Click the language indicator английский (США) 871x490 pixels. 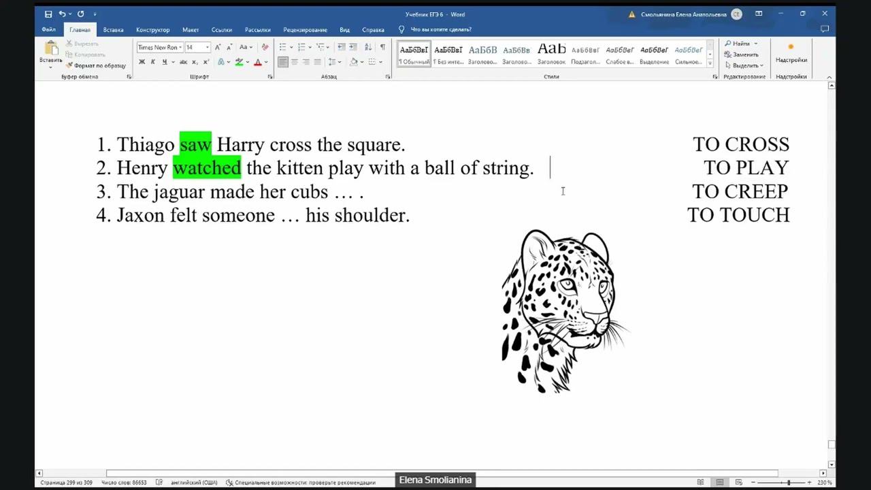pos(194,483)
